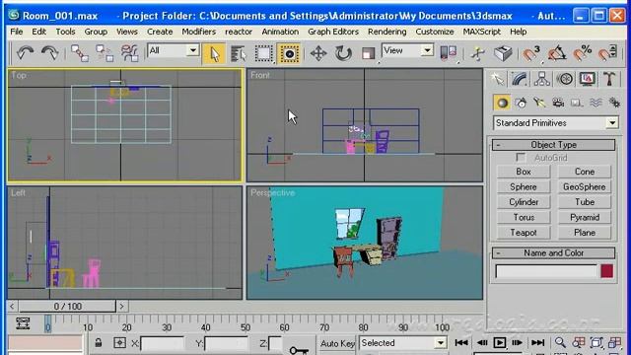Click the Pyramid primitive button
631x355 pixels.
[x=585, y=217]
